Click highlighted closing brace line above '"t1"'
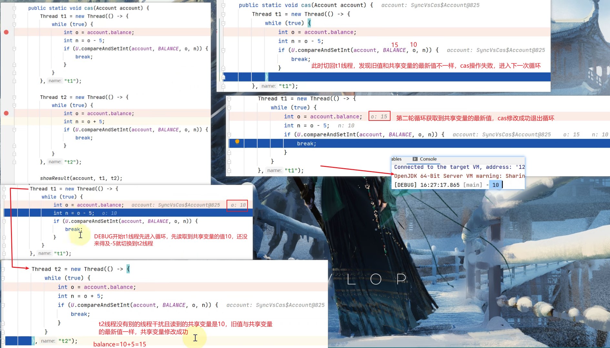610x348 pixels. [x=387, y=77]
